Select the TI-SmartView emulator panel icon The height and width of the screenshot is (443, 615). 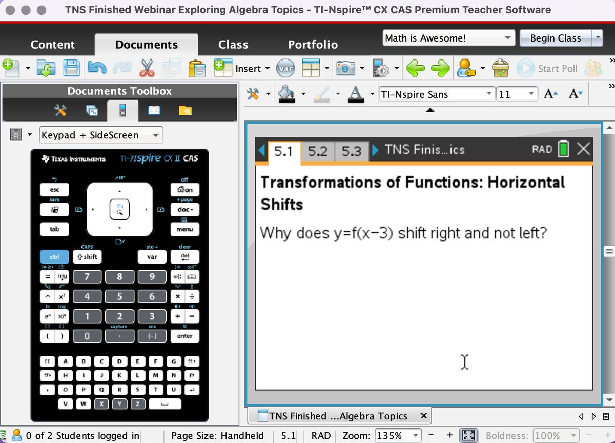point(122,110)
